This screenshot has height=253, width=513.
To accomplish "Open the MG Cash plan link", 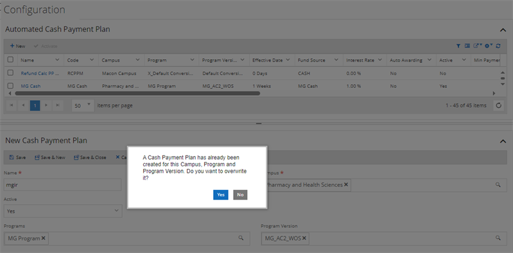I will [31, 86].
